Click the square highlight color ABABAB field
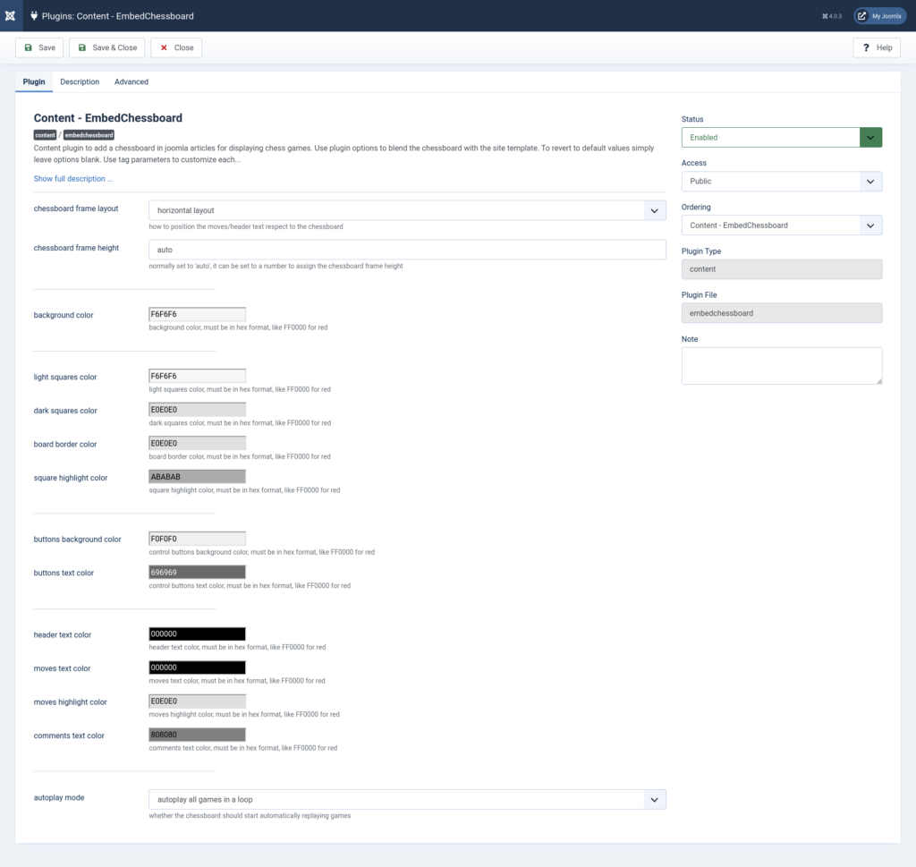This screenshot has width=916, height=867. (197, 477)
